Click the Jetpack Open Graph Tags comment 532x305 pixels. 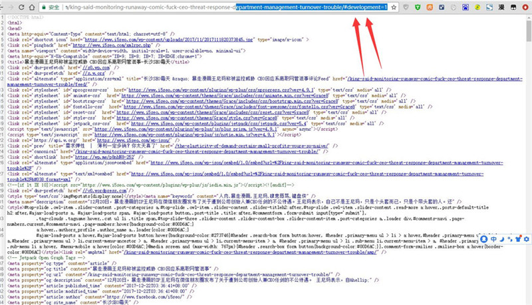pos(47,258)
